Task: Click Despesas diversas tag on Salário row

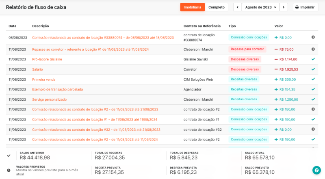Action: (x=245, y=69)
